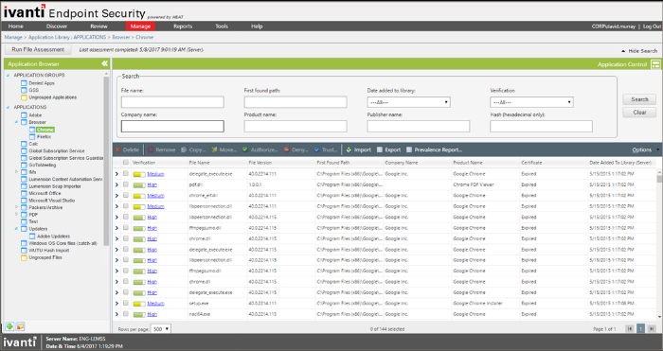Open the Prevalence Report
Image resolution: width=663 pixels, height=351 pixels.
pos(434,149)
